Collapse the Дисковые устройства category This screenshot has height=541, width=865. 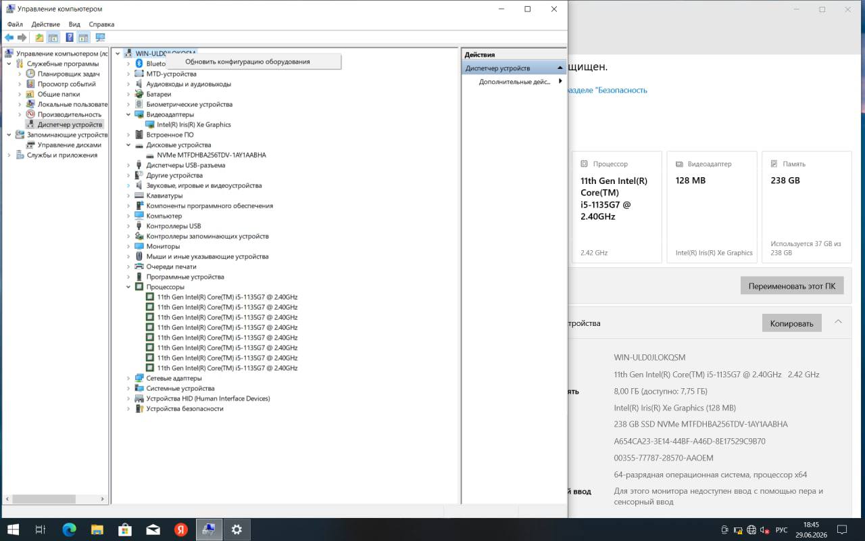(128, 145)
